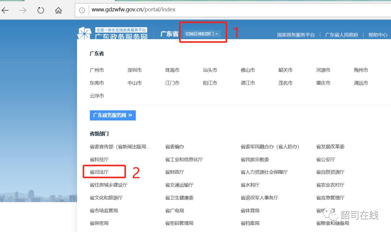Image resolution: width=391 pixels, height=232 pixels.
Task: Open 省司法厅 department
Action: point(99,172)
